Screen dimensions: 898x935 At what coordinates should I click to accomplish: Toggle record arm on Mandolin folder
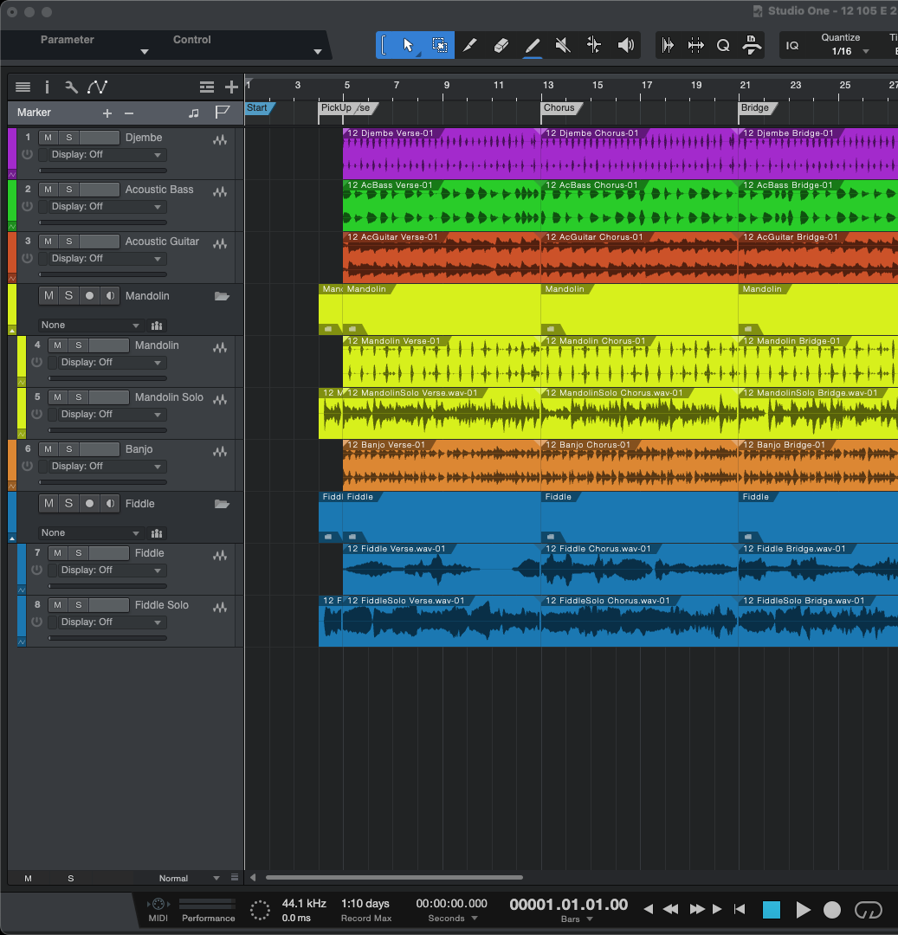[x=89, y=296]
